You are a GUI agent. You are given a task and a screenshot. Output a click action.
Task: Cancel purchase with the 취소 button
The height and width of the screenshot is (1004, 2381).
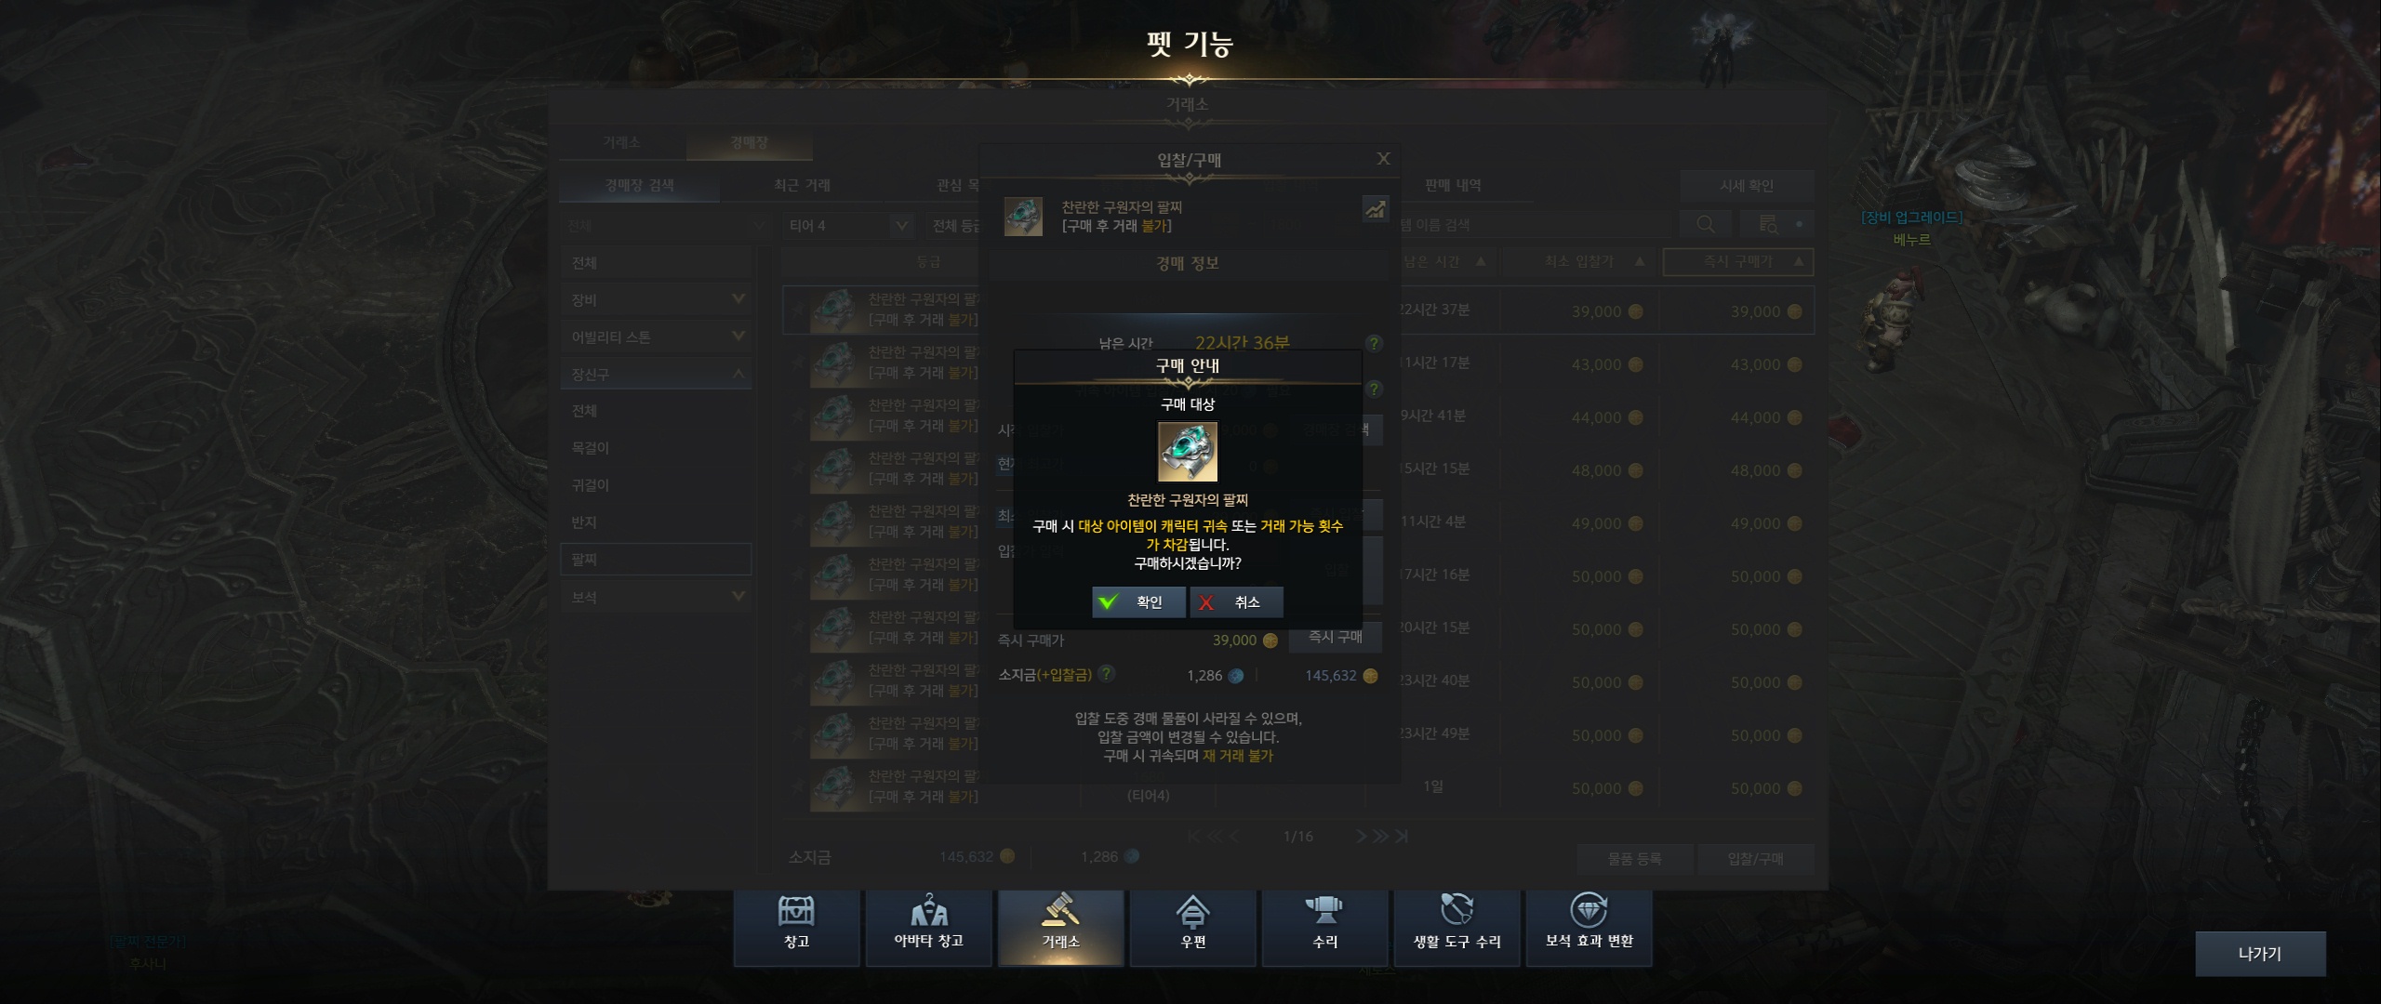tap(1236, 601)
